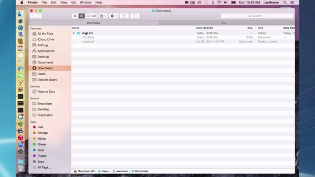Filter by Purple tag
Image resolution: width=315 pixels, height=177 pixels.
(x=42, y=156)
